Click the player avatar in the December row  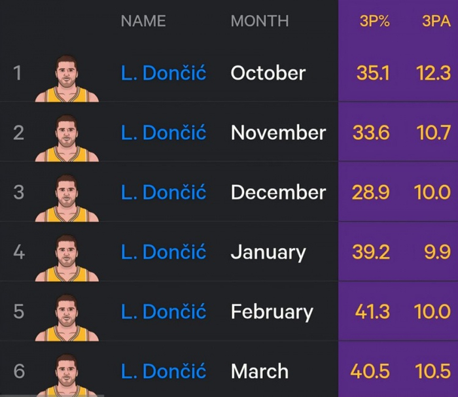66,198
